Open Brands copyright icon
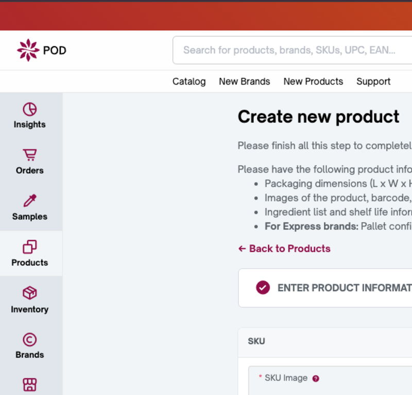The height and width of the screenshot is (395, 412). (29, 339)
